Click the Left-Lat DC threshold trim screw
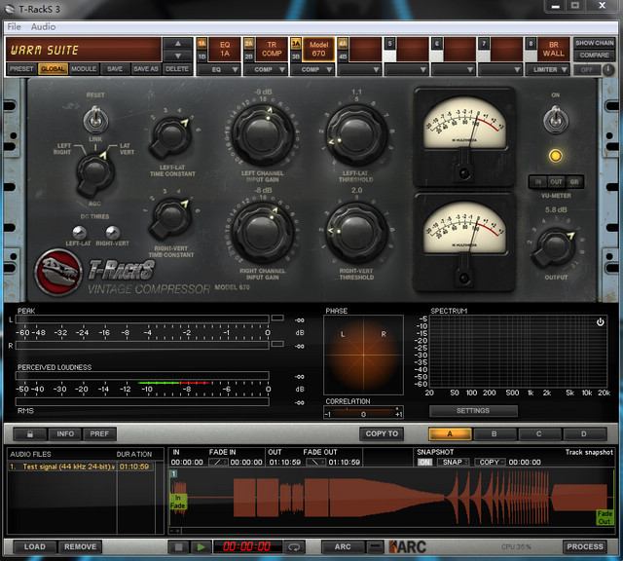 click(x=79, y=232)
